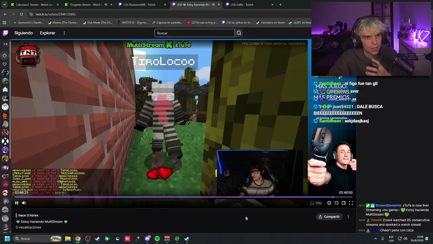Open a new browser tab
The width and height of the screenshot is (433, 244).
pyautogui.click(x=280, y=5)
